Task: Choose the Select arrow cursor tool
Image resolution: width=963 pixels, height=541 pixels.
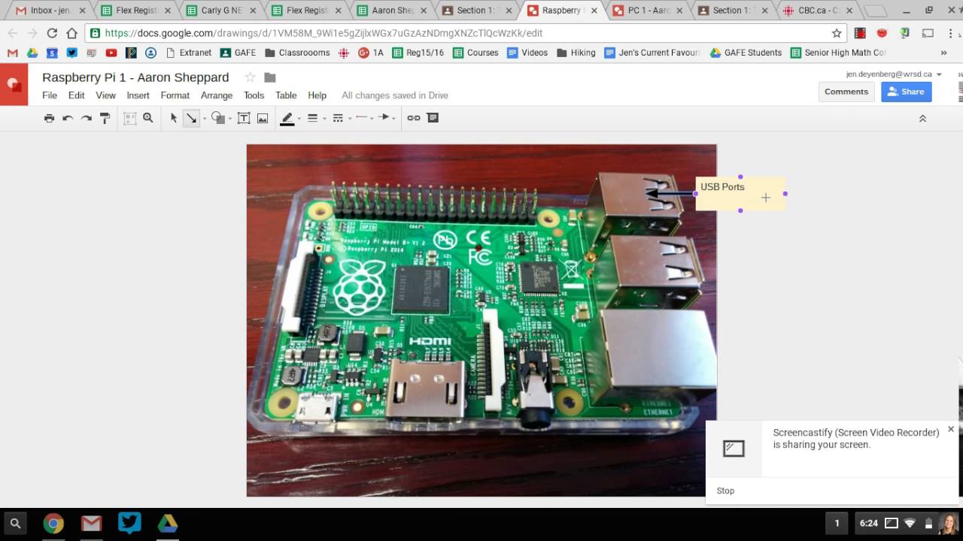Action: pyautogui.click(x=174, y=118)
